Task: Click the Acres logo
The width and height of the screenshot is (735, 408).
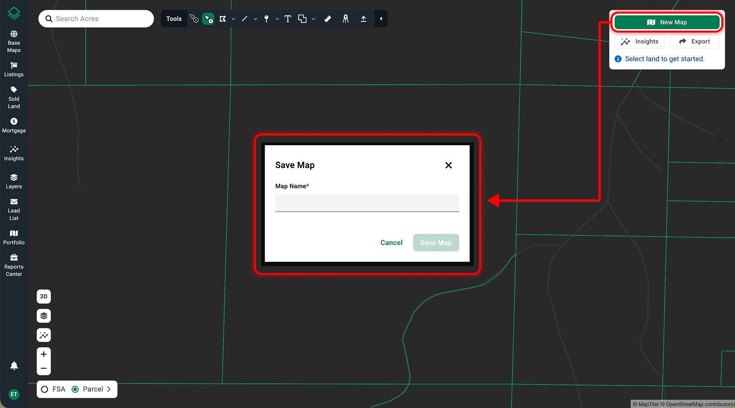Action: (14, 14)
